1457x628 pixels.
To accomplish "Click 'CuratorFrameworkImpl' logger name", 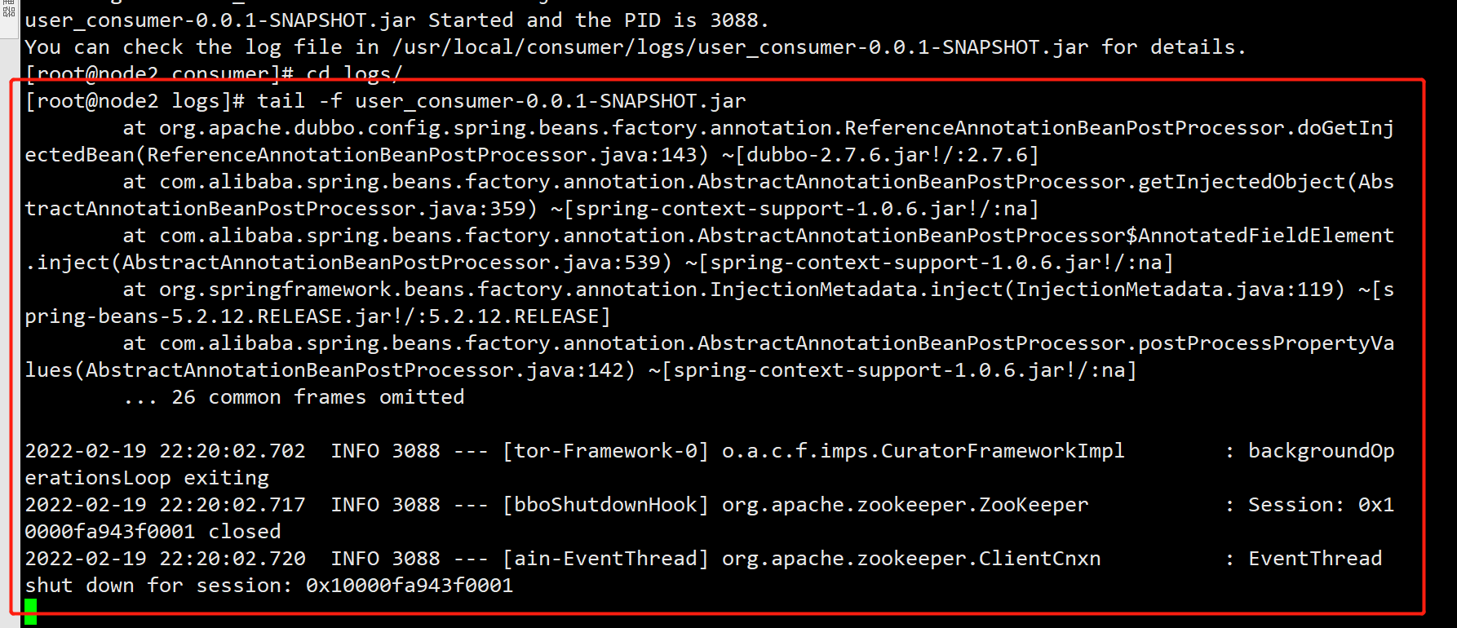I will pos(1003,451).
